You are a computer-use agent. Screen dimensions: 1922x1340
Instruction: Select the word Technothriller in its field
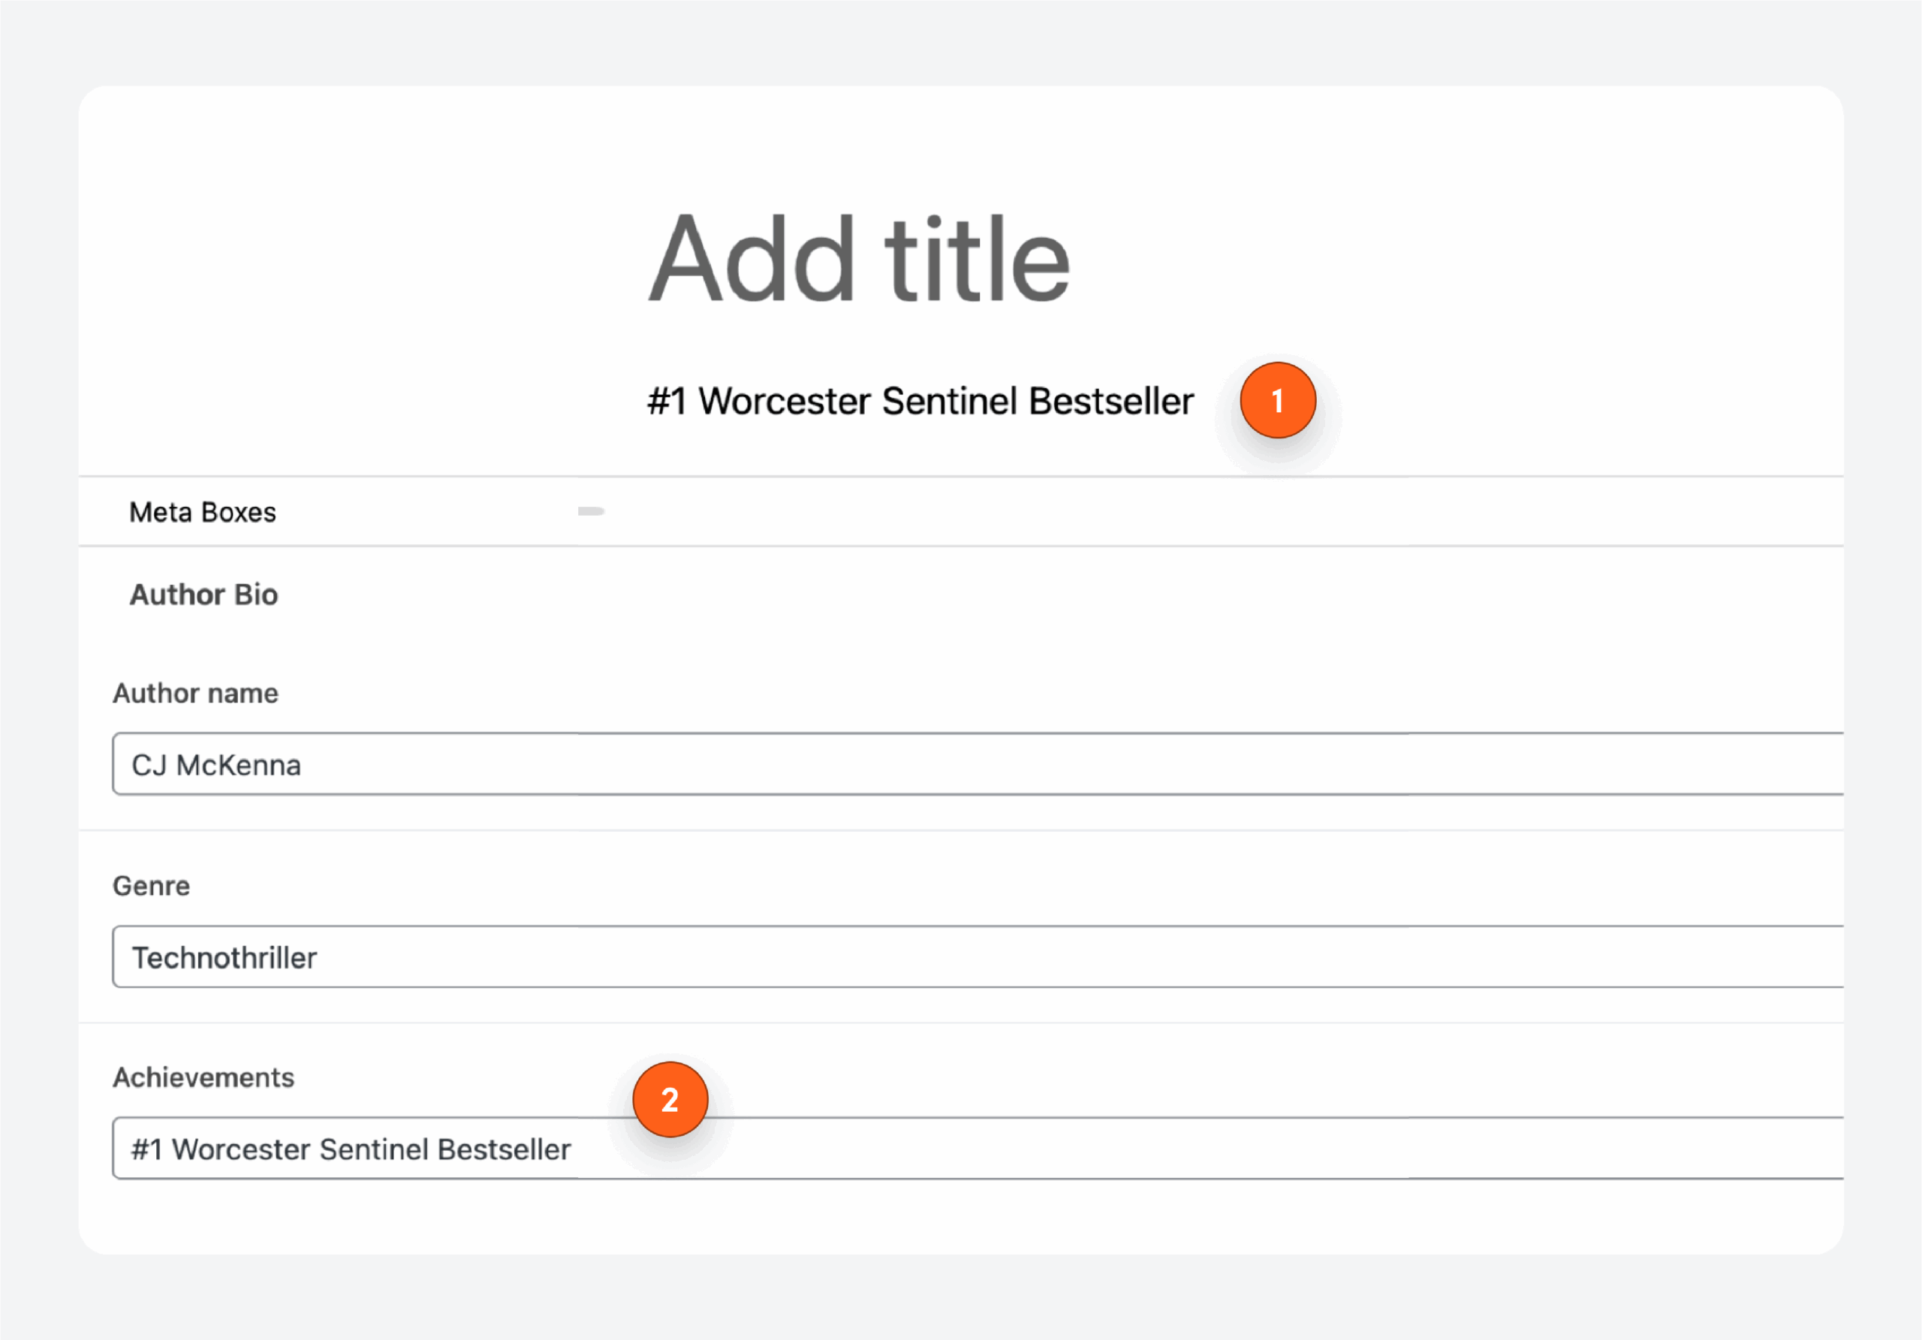[224, 956]
